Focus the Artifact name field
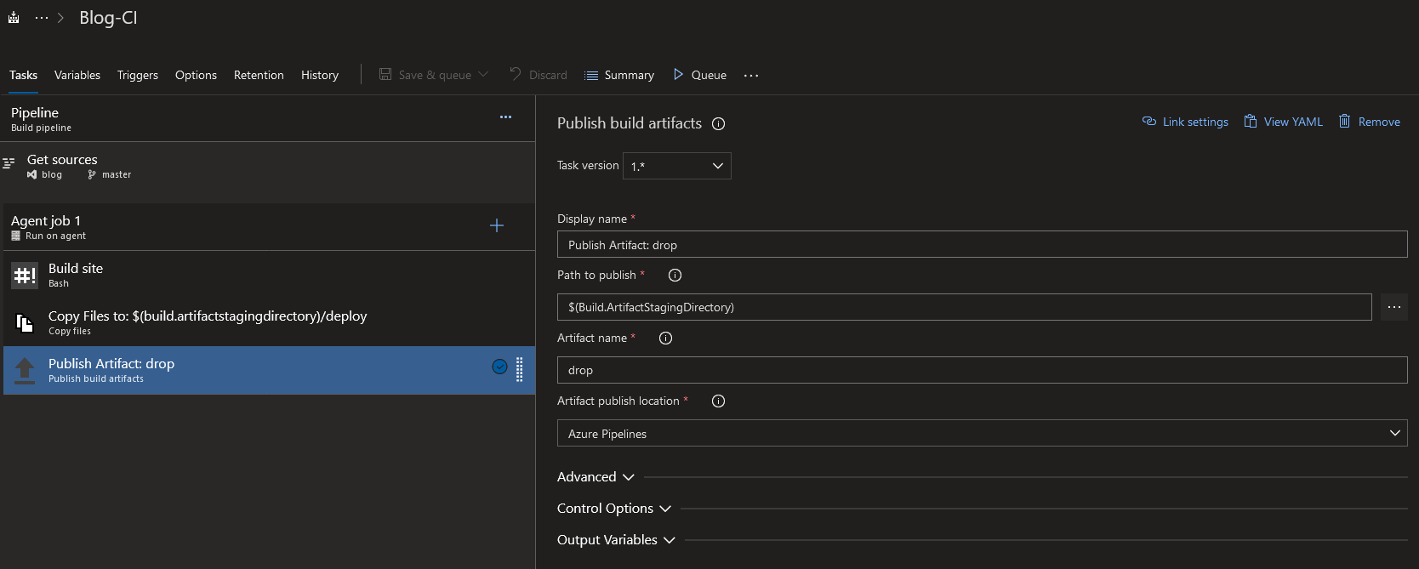 [x=983, y=370]
